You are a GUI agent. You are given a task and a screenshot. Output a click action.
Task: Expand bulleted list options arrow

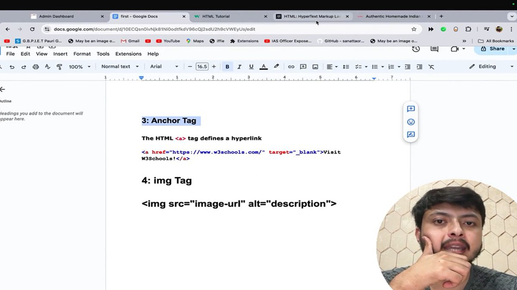click(x=382, y=67)
